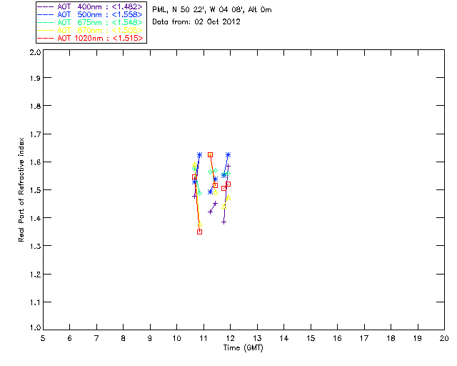Screen dimensions: 457x366
Task: Click the time axis tick label 20
Action: (x=444, y=338)
